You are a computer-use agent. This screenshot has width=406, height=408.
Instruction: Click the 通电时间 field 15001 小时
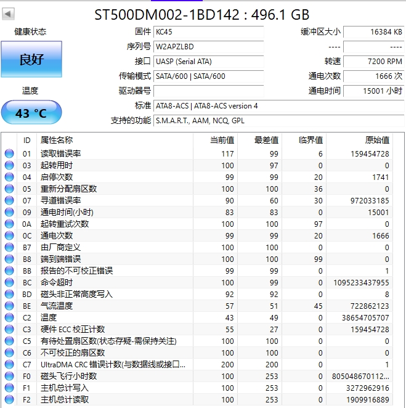pos(374,91)
